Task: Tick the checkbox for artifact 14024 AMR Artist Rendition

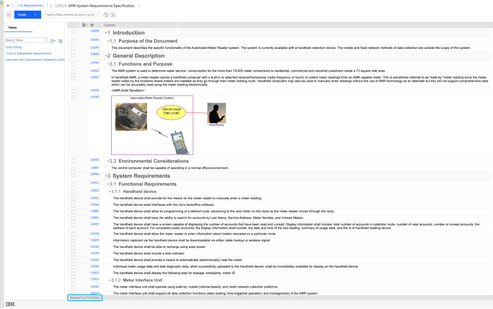Action: (73, 91)
